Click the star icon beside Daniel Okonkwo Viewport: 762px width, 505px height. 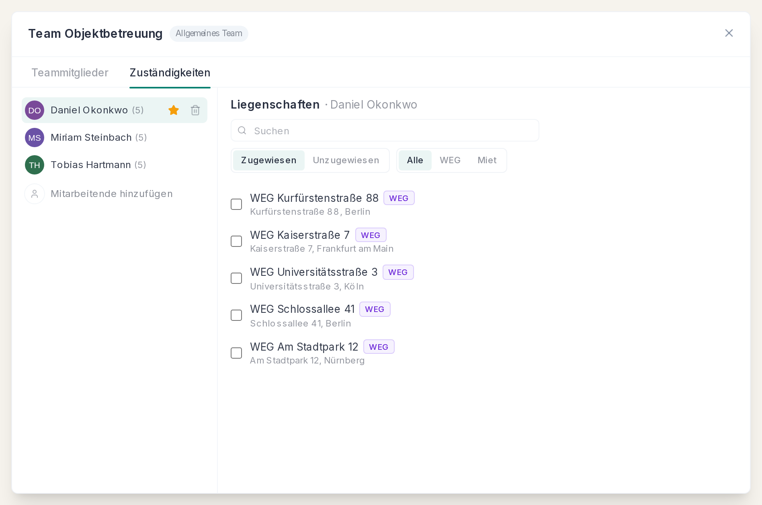pos(174,110)
